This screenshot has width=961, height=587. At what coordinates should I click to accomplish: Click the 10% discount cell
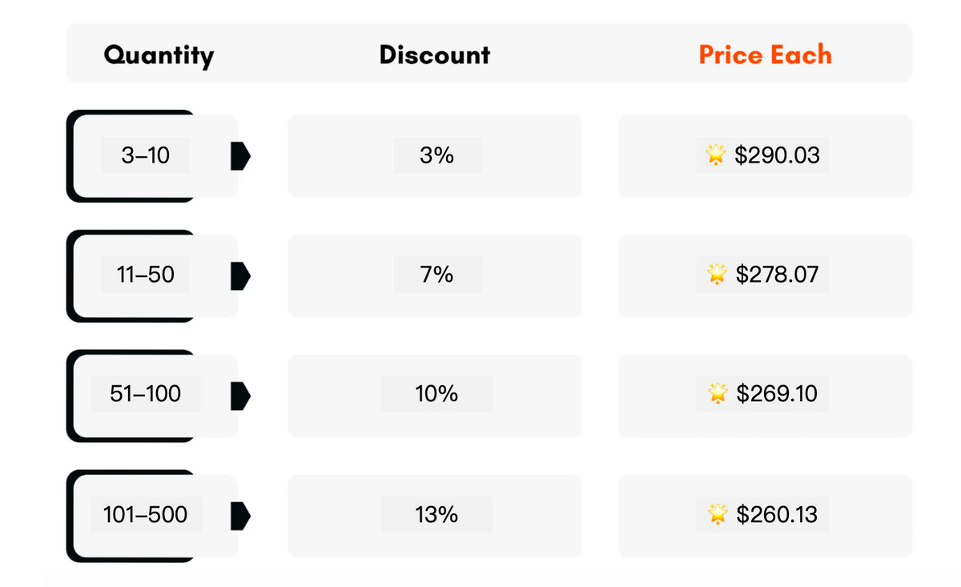(x=436, y=394)
